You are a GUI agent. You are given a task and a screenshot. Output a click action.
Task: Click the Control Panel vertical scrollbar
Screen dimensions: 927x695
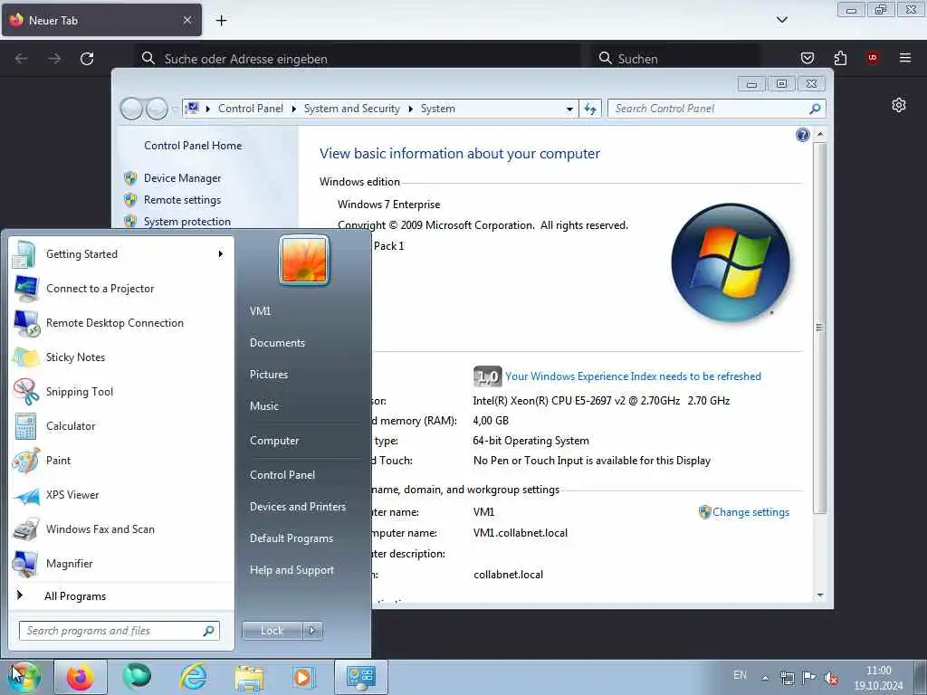tap(819, 328)
